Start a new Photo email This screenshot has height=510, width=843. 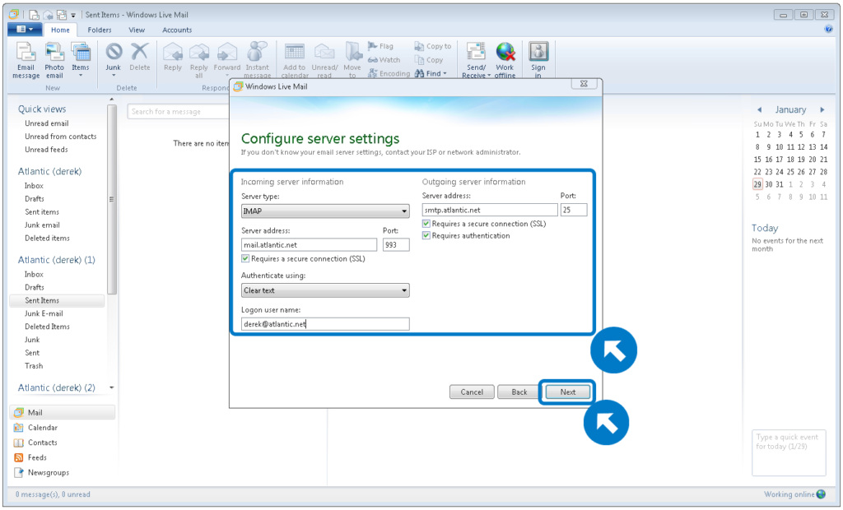coord(54,58)
